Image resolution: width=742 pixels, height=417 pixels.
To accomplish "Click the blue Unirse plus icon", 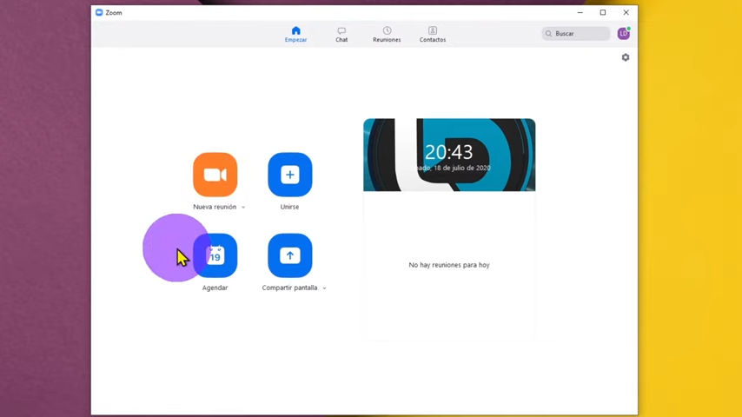I will coord(289,175).
